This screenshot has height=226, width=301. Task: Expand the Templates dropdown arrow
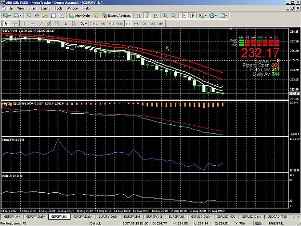click(226, 15)
